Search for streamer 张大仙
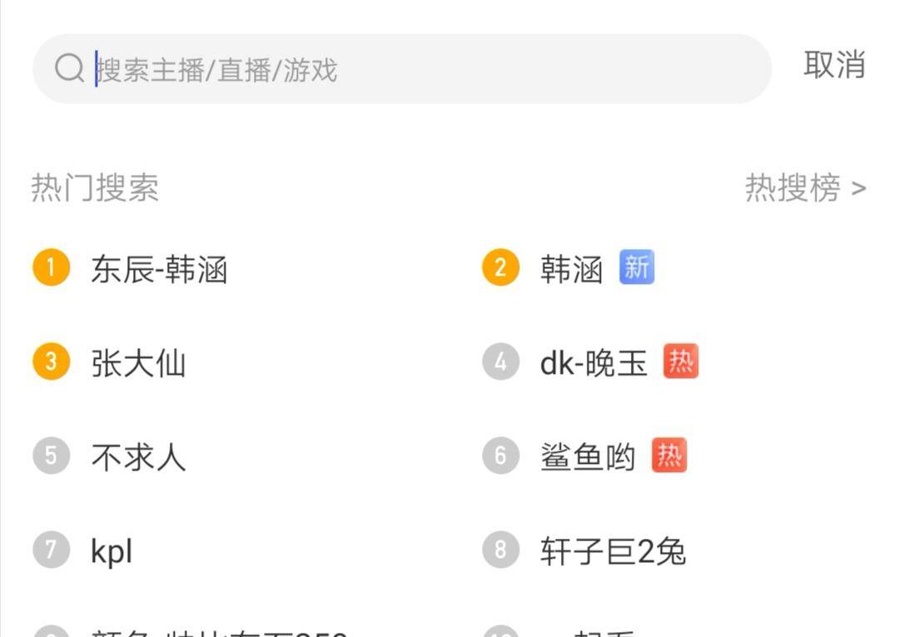 pyautogui.click(x=138, y=364)
